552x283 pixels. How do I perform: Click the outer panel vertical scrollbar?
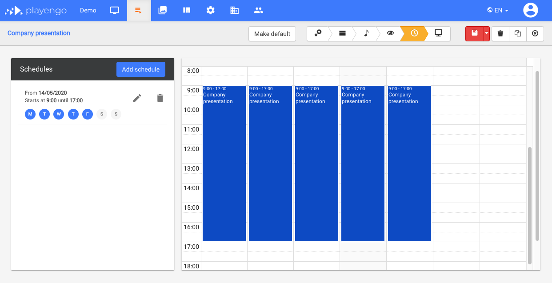pos(537,155)
